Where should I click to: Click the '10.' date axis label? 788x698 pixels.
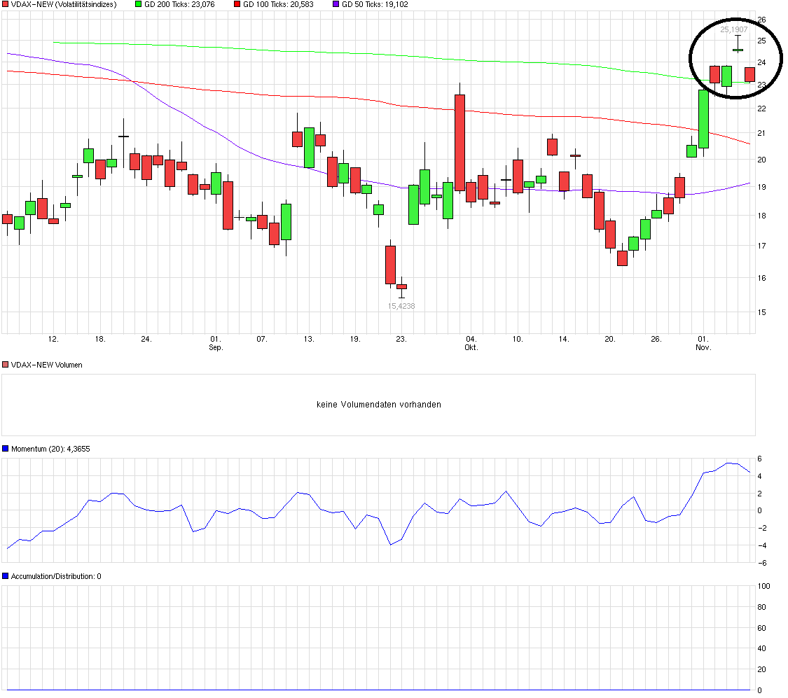(518, 339)
